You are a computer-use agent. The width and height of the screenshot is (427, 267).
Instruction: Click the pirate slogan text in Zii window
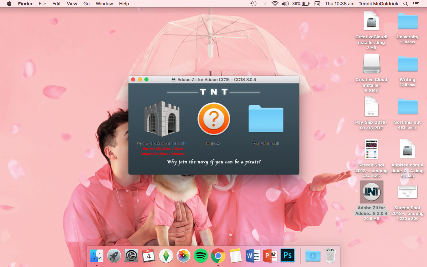214,162
